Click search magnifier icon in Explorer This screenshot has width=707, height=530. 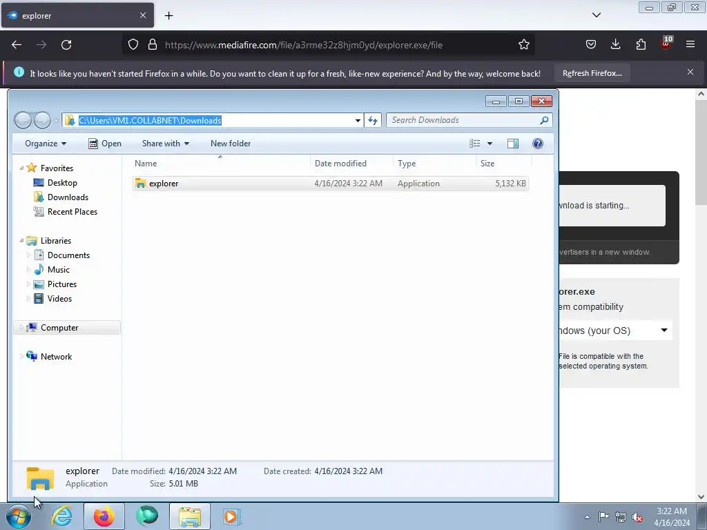point(544,120)
